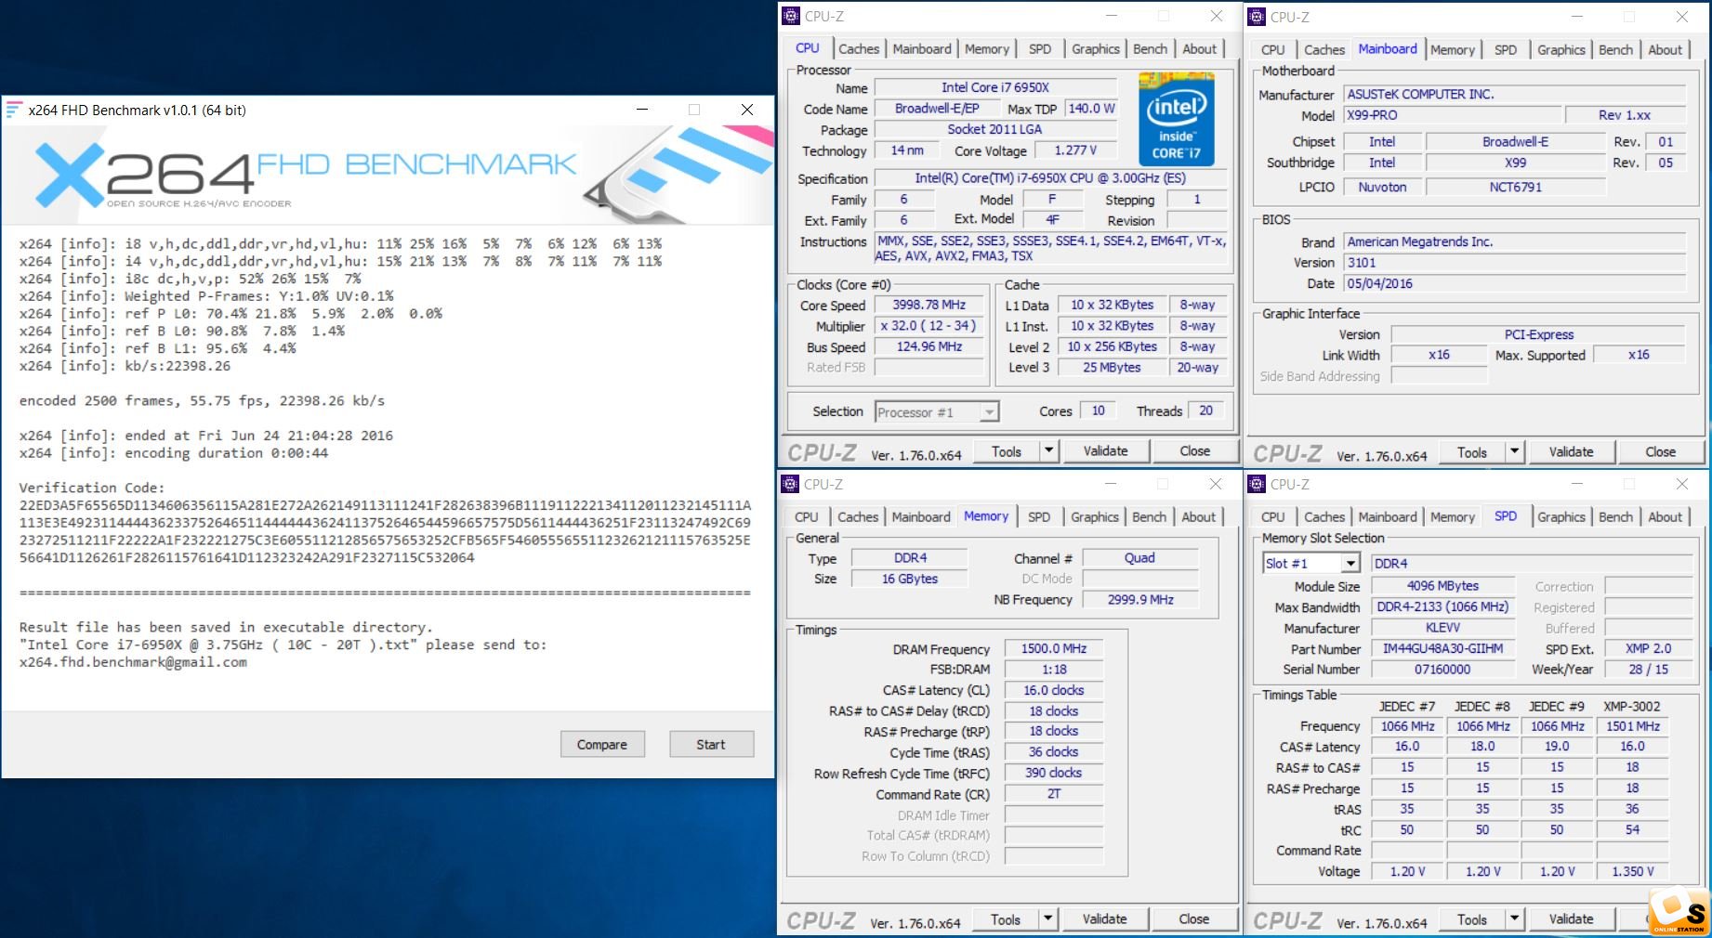Open the Slot #1 memory slot dropdown
The height and width of the screenshot is (938, 1712).
click(1311, 564)
